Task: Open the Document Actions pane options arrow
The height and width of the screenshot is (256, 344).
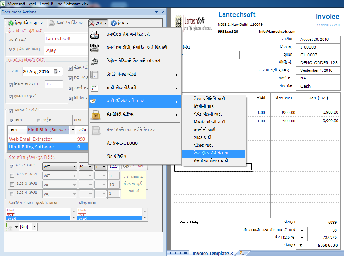Action: pyautogui.click(x=156, y=12)
